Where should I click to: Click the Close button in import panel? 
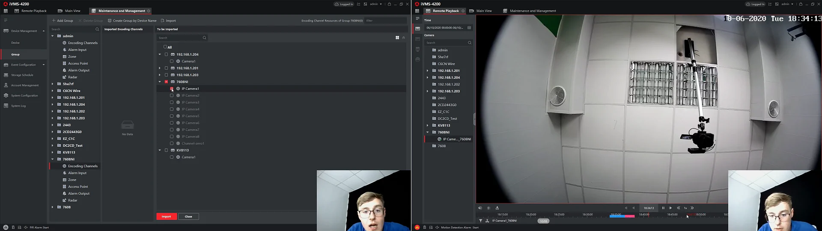(x=188, y=216)
